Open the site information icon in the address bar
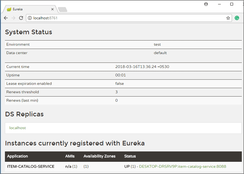 pos(29,18)
